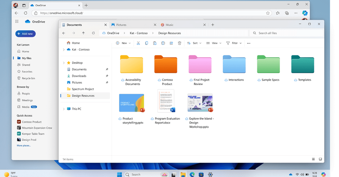Viewport: 339px width, 177px height.
Task: Switch to the large thumbnails view layout
Action: pyautogui.click(x=320, y=159)
